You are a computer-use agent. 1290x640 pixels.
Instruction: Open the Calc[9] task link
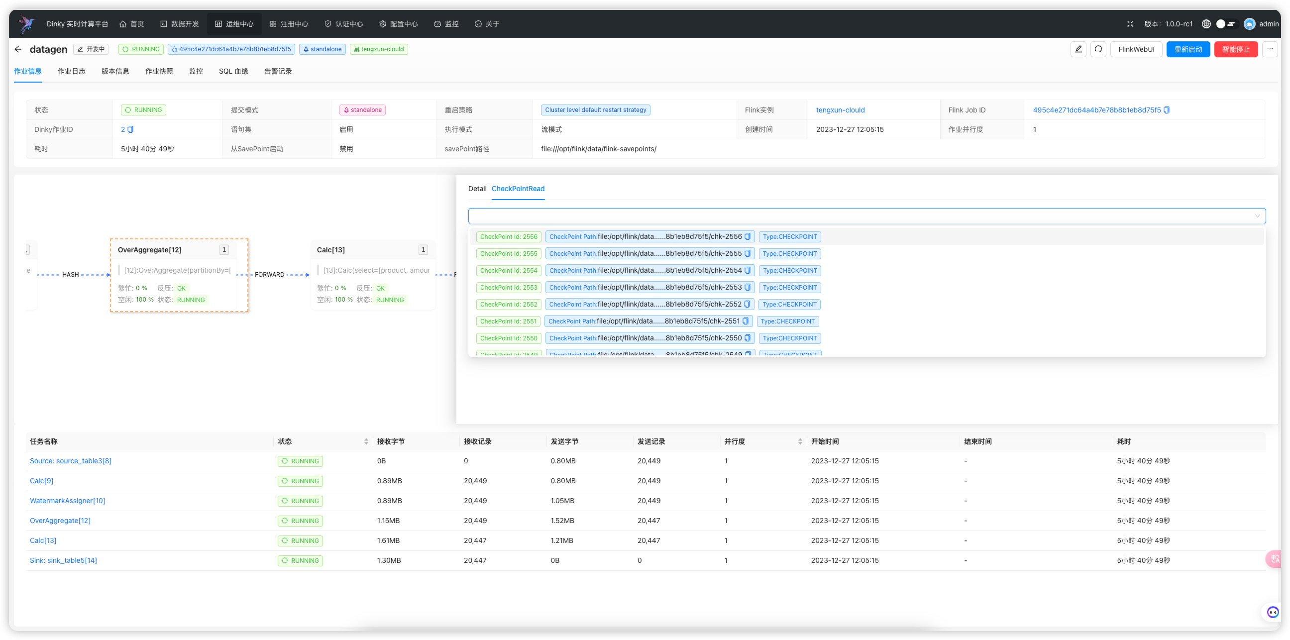pos(42,481)
